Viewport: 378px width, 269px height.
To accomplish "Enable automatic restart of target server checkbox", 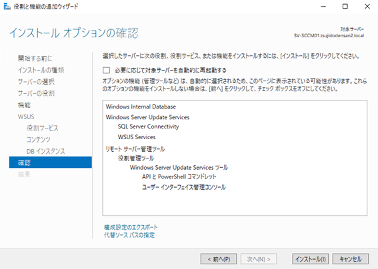I will click(106, 70).
